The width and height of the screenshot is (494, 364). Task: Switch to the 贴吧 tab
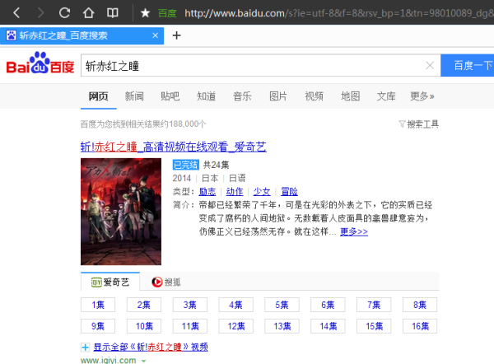pyautogui.click(x=170, y=96)
